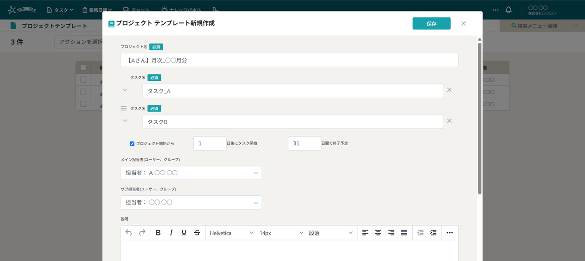Open the タスク menu in the top navigation
This screenshot has height=261, width=585.
point(60,10)
